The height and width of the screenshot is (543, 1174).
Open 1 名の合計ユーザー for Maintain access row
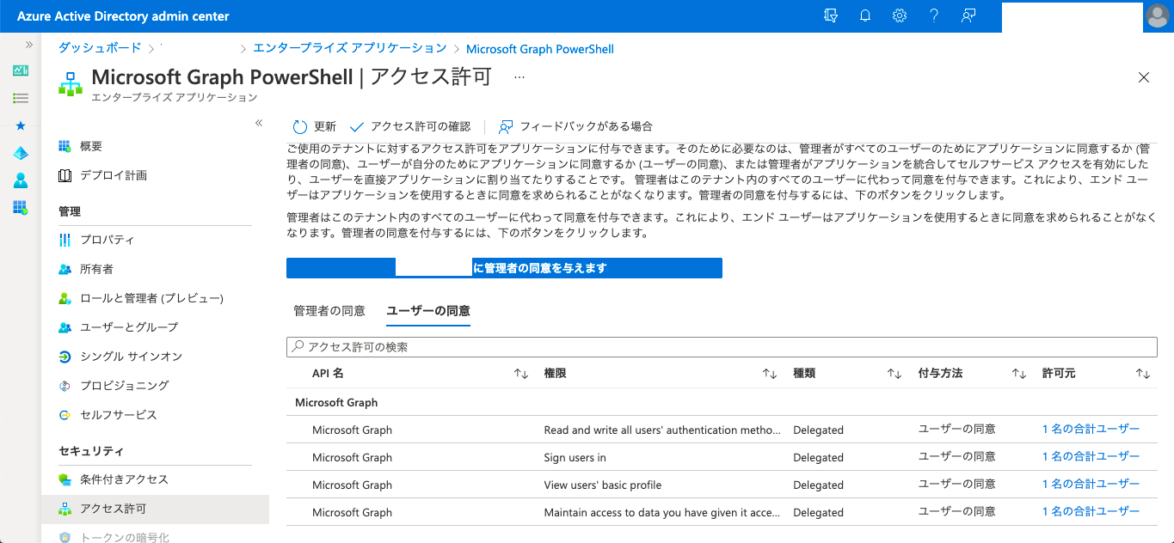(x=1091, y=511)
